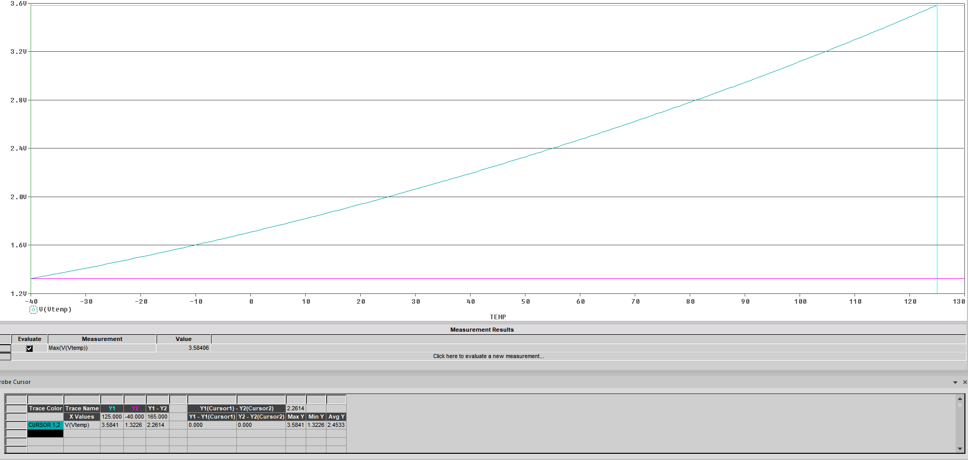Viewport: 968px width, 460px height.
Task: Select the measurement value 3.58406 cell
Action: pyautogui.click(x=183, y=348)
